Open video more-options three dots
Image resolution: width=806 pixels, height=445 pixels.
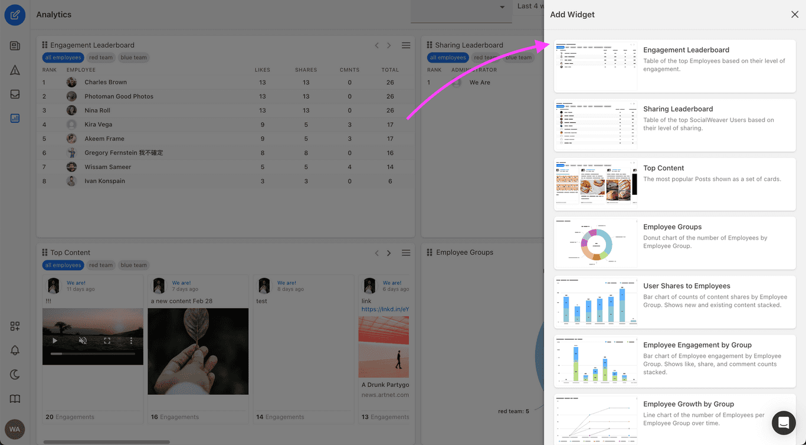coord(131,341)
